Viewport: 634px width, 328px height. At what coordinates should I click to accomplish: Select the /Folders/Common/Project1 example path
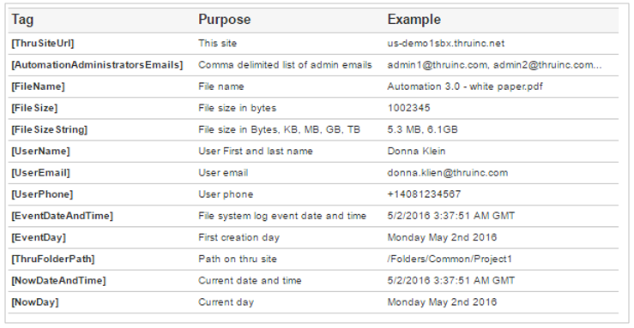pyautogui.click(x=450, y=259)
